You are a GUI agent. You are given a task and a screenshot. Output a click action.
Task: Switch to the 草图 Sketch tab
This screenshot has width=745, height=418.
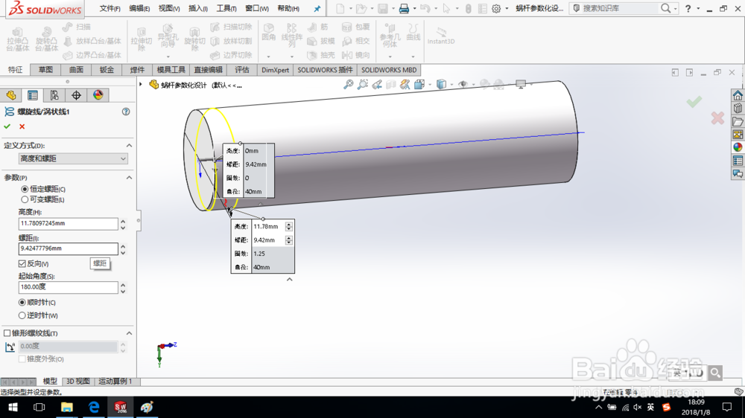click(45, 70)
